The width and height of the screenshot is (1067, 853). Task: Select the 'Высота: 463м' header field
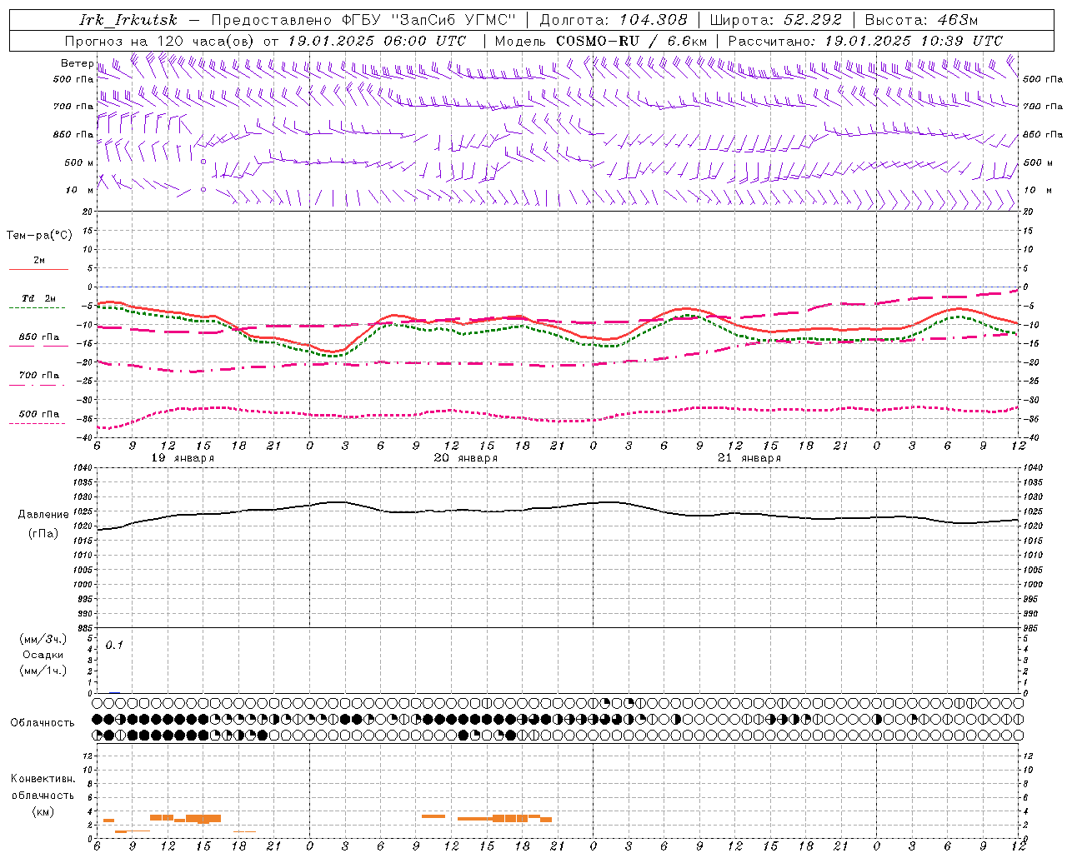click(921, 20)
